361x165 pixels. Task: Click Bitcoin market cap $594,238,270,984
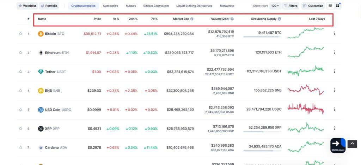click(x=179, y=34)
